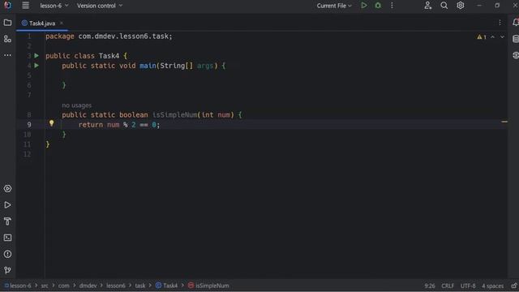Open the Git tool window
Viewport: 519px width, 292px height.
coord(7,270)
